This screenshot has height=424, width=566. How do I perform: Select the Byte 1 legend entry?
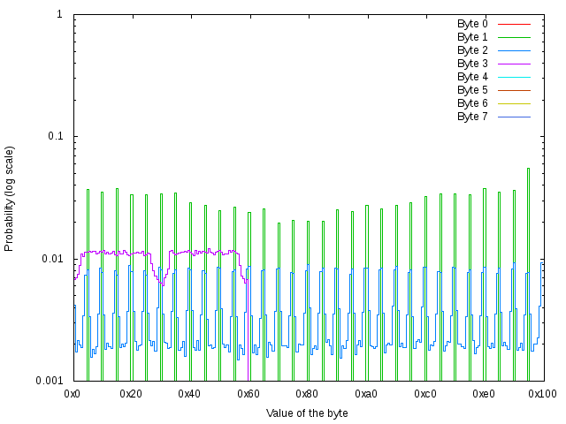tap(472, 37)
